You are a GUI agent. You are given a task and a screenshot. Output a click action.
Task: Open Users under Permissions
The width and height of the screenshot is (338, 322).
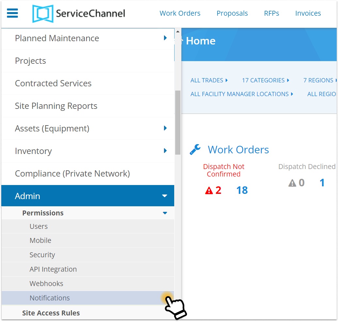pos(88,226)
